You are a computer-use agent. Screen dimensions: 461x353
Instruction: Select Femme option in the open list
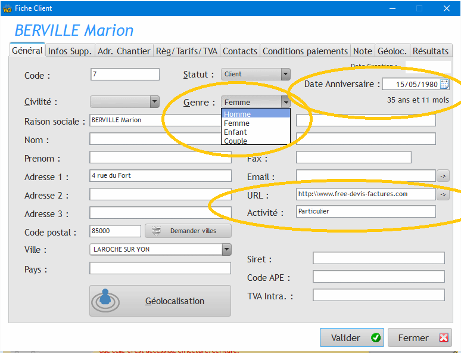[256, 123]
